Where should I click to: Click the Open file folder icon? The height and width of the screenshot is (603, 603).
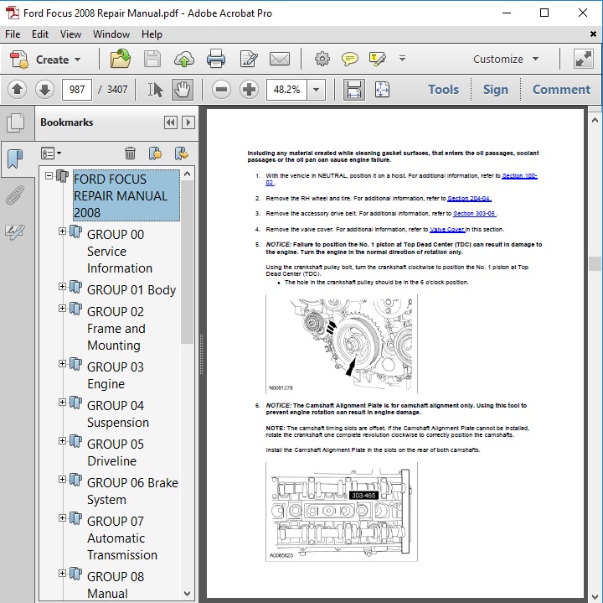tap(121, 59)
